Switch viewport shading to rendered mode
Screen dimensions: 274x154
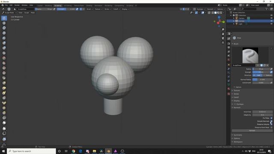click(221, 13)
